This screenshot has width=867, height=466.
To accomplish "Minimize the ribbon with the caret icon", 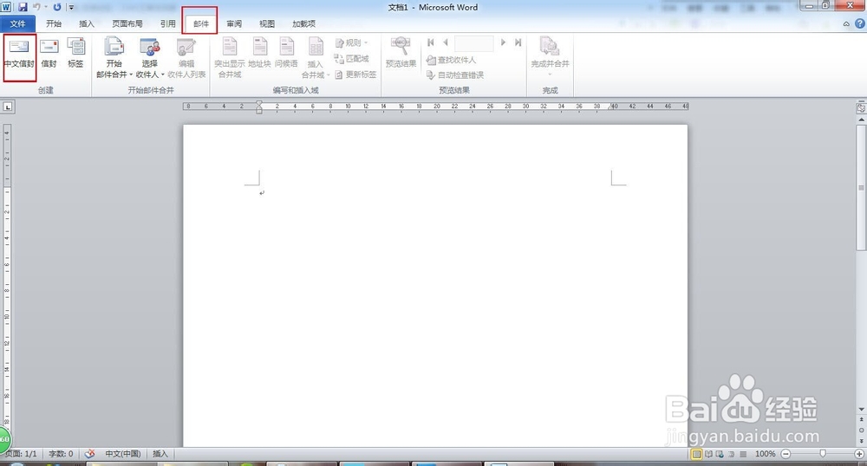I will 846,23.
